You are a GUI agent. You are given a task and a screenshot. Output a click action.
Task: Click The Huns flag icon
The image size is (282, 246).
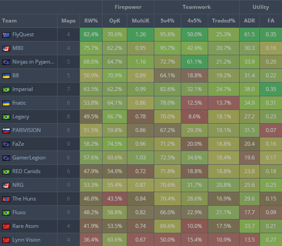point(6,199)
